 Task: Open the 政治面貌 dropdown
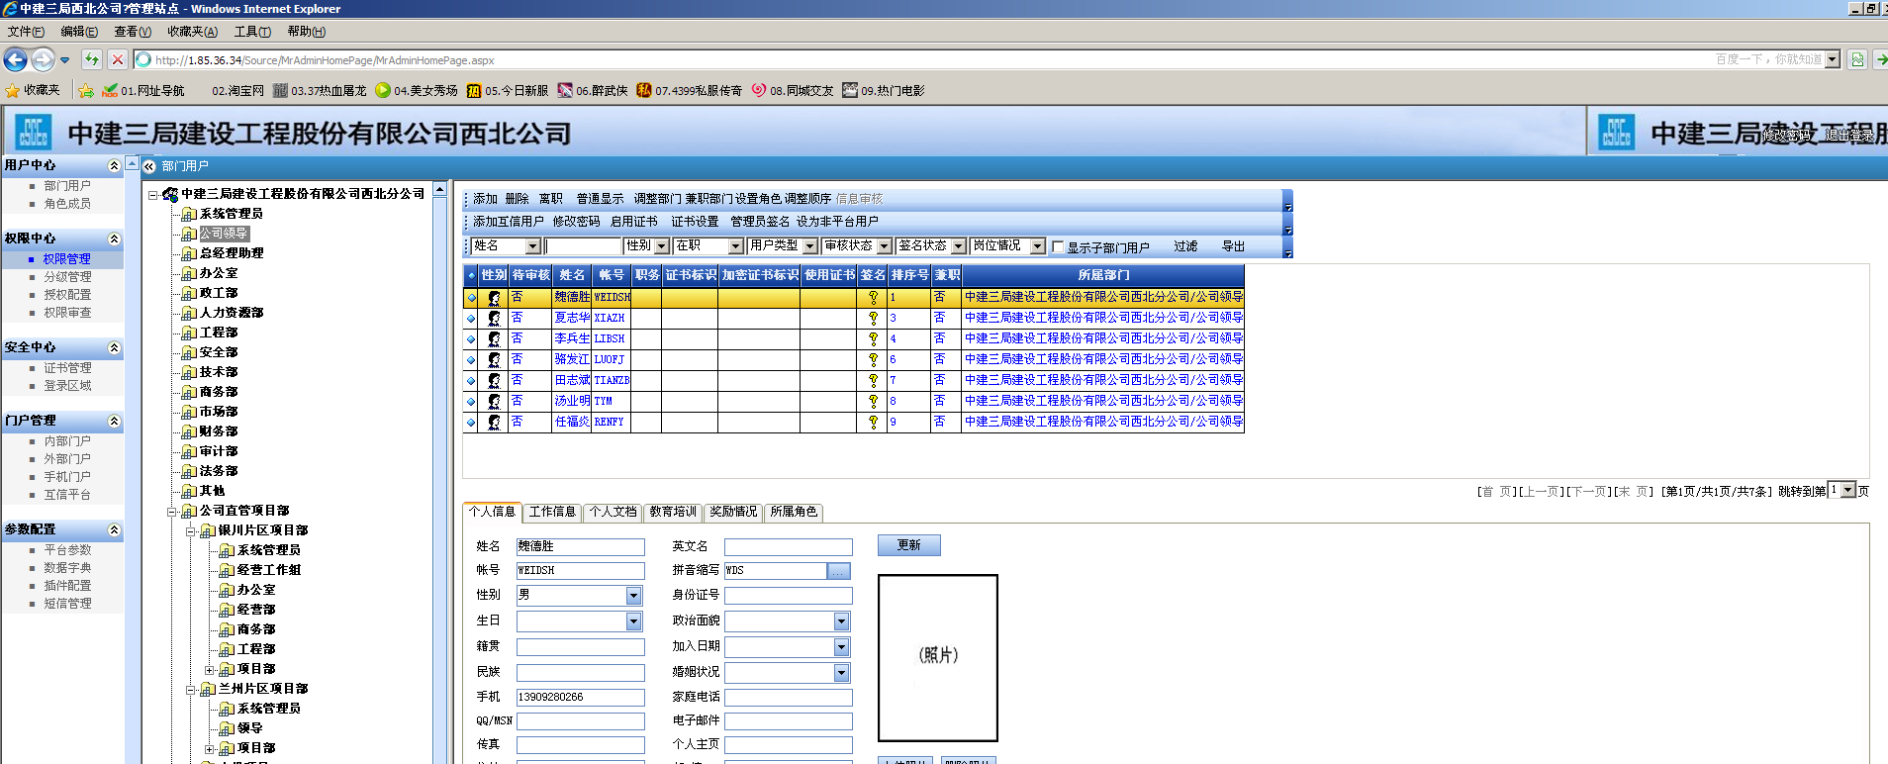(841, 621)
